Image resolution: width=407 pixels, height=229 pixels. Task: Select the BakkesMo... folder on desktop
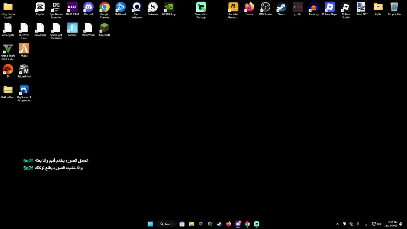(8, 92)
